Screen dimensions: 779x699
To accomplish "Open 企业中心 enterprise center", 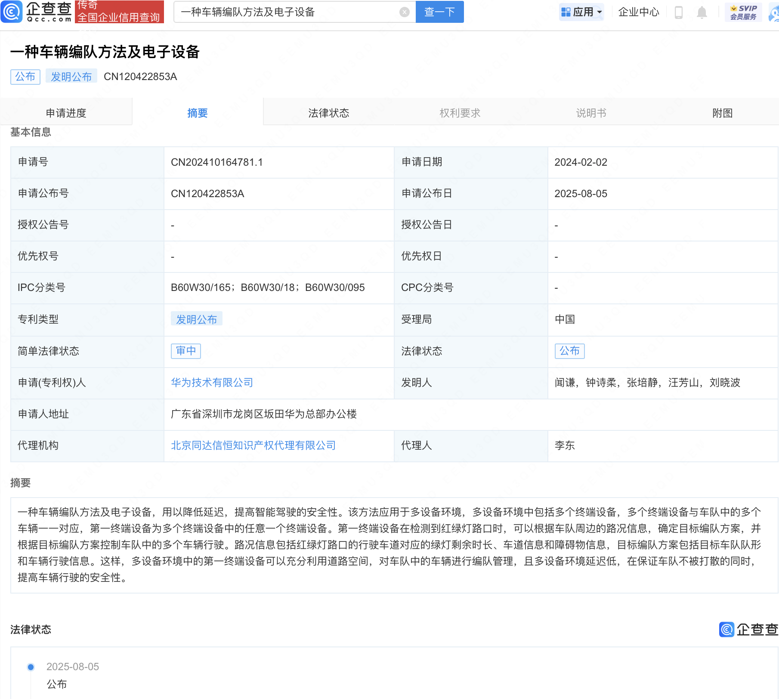I will coord(639,12).
